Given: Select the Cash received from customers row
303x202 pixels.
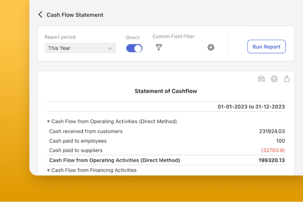Looking at the screenshot, I should tap(166, 131).
